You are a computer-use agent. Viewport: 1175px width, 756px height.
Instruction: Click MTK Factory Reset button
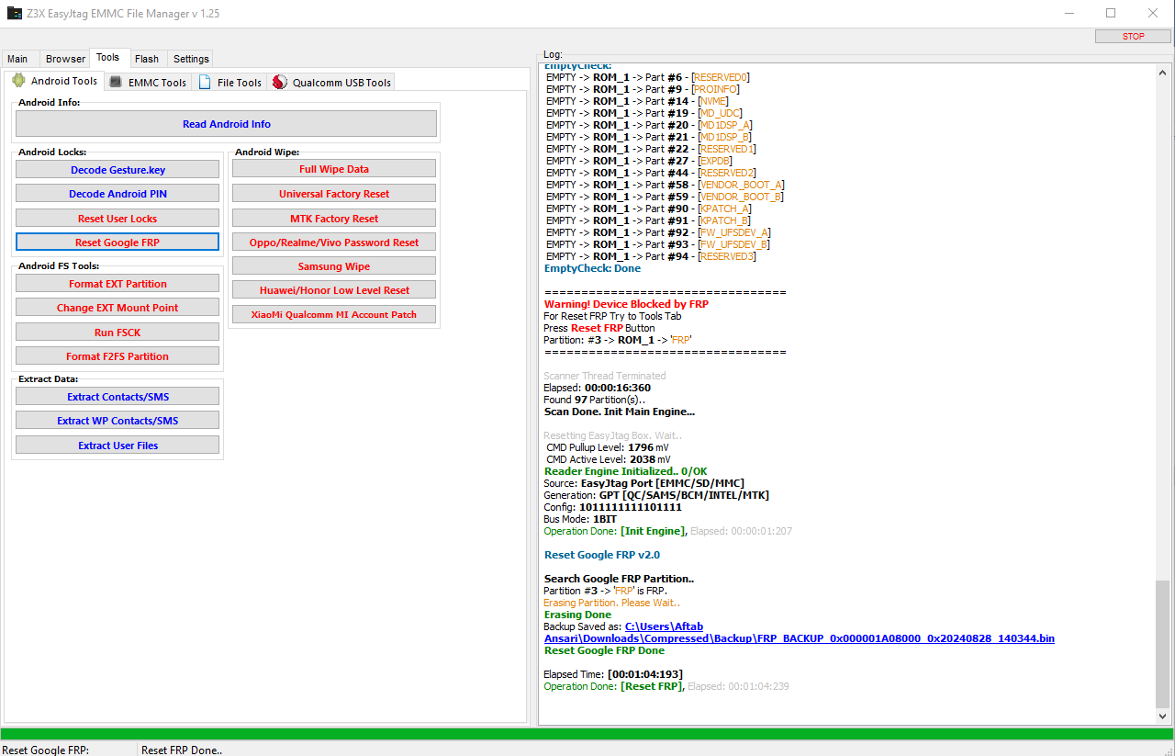(x=334, y=219)
